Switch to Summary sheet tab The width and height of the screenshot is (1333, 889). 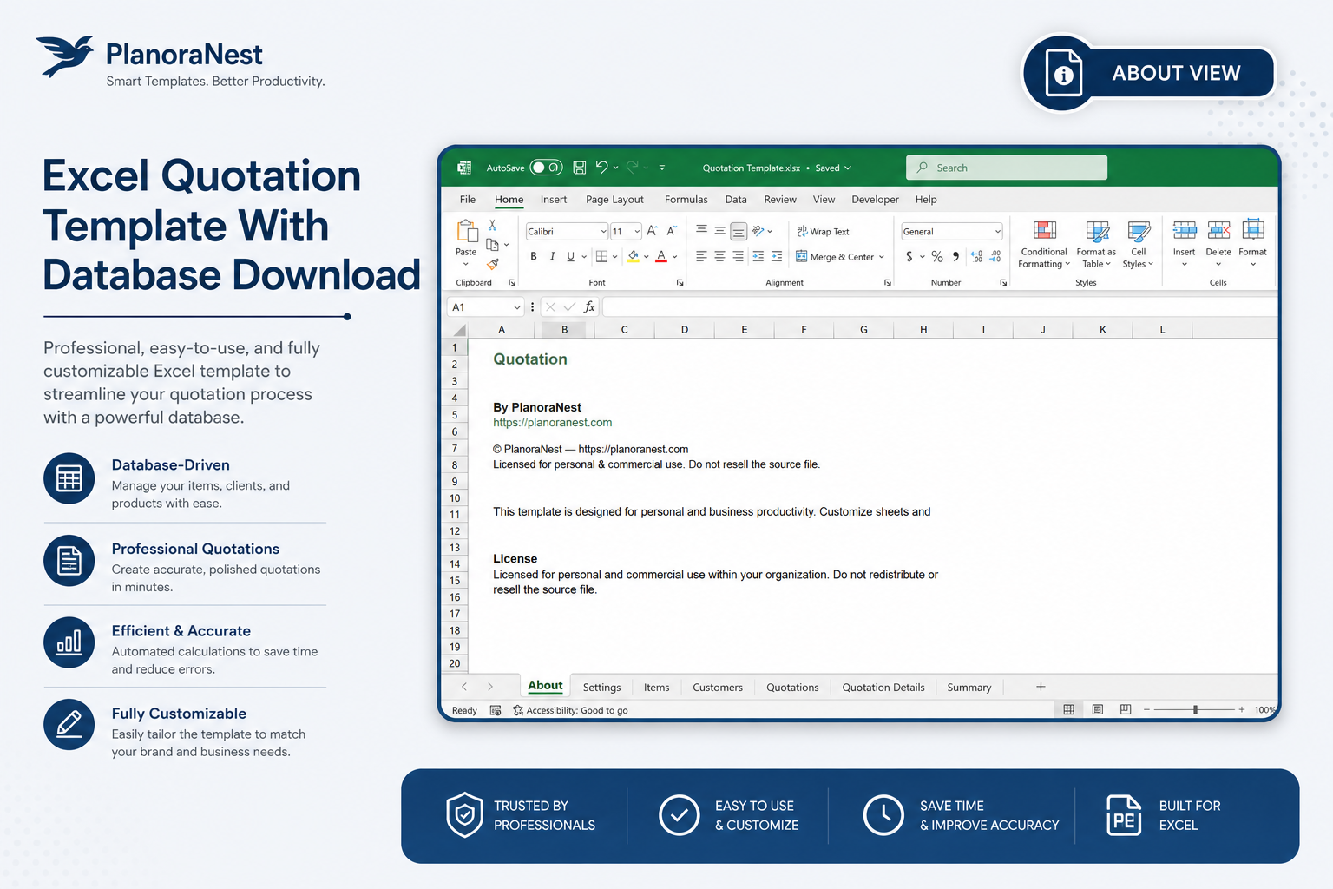click(x=969, y=688)
